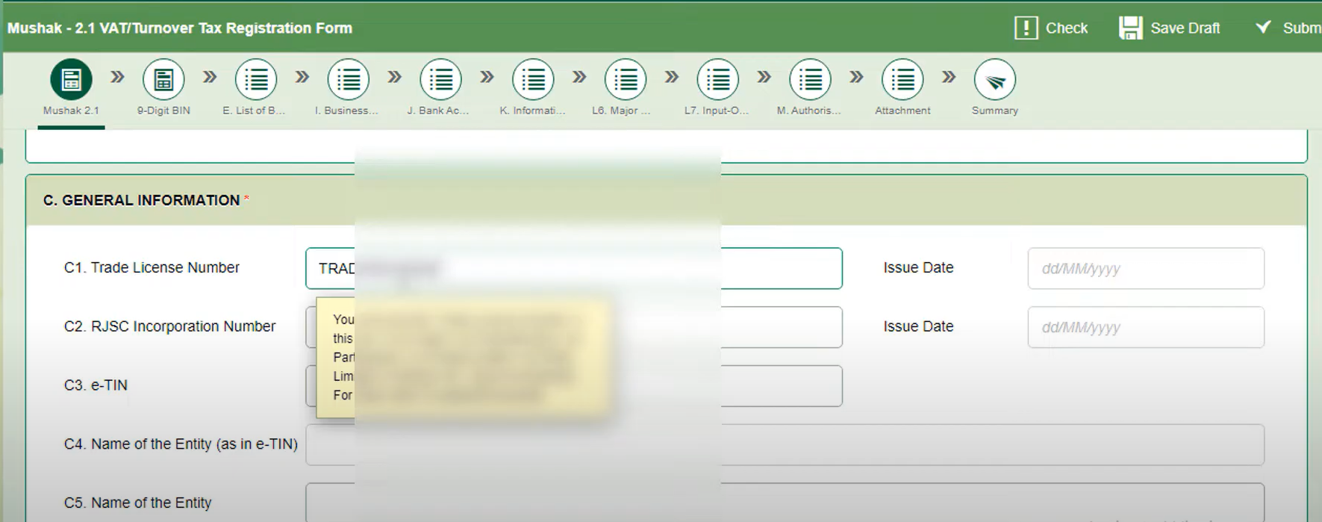Viewport: 1322px width, 522px height.
Task: Select the L7. Input-O... step icon
Action: coord(717,79)
